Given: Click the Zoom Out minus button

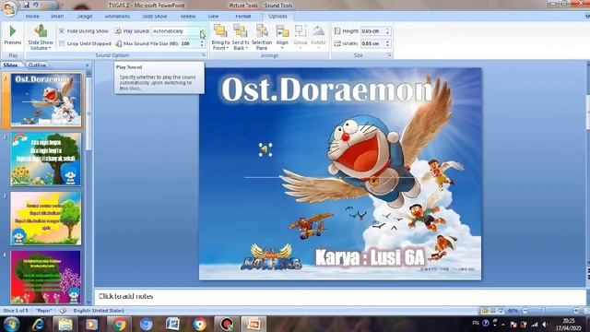Looking at the screenshot, I should click(x=525, y=311).
